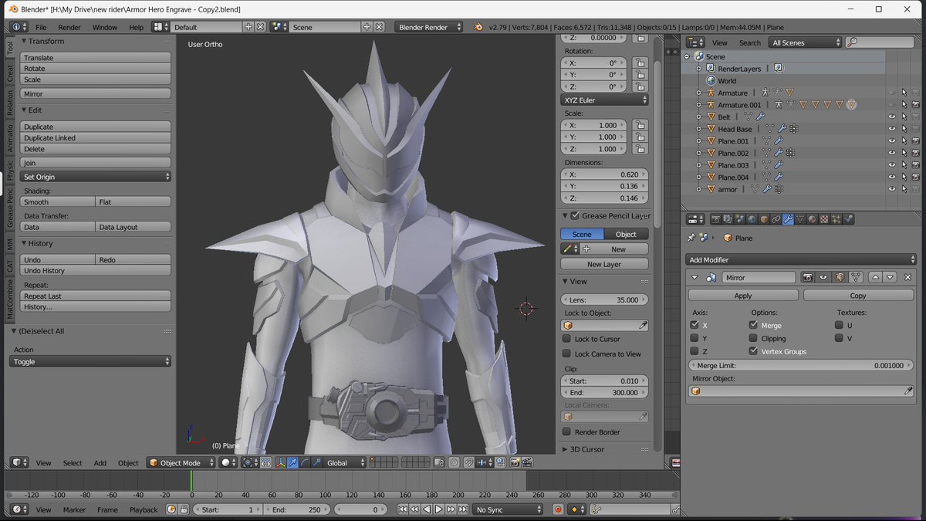The width and height of the screenshot is (926, 521).
Task: Click the New Layer grease pencil button
Action: pos(604,264)
